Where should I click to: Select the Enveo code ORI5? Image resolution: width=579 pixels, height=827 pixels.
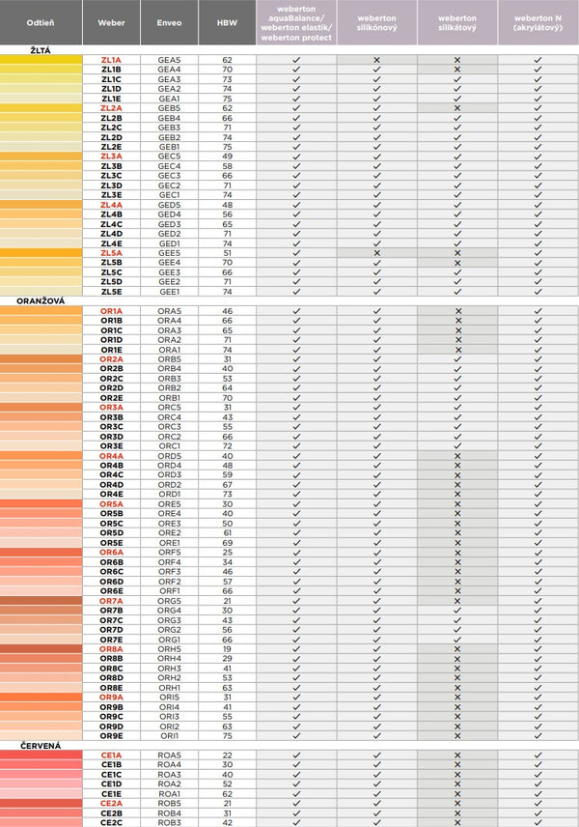[169, 698]
